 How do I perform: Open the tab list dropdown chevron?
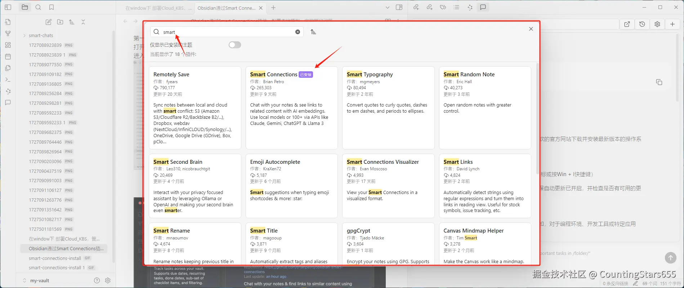click(x=388, y=7)
